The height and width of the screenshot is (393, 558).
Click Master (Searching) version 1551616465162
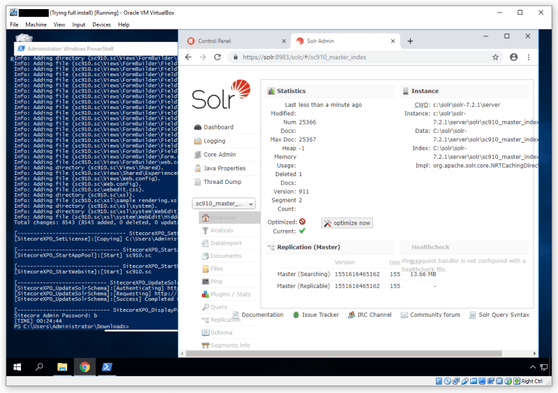pos(357,274)
